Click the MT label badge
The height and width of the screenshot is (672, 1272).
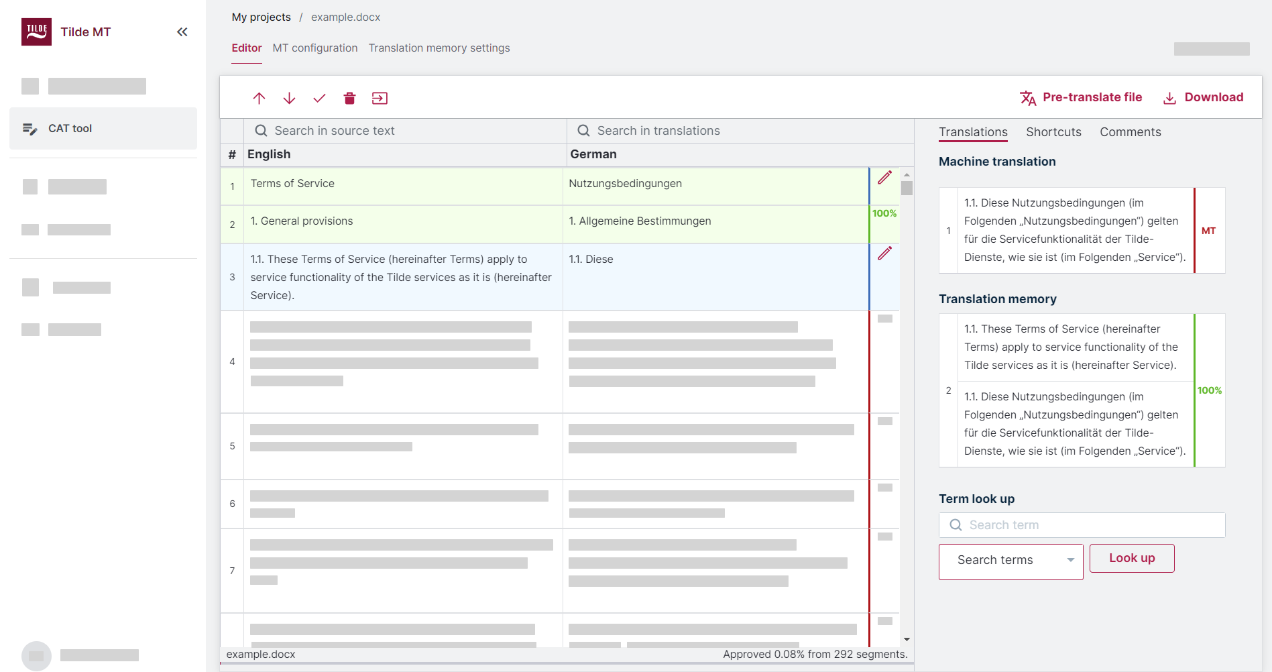tap(1208, 231)
